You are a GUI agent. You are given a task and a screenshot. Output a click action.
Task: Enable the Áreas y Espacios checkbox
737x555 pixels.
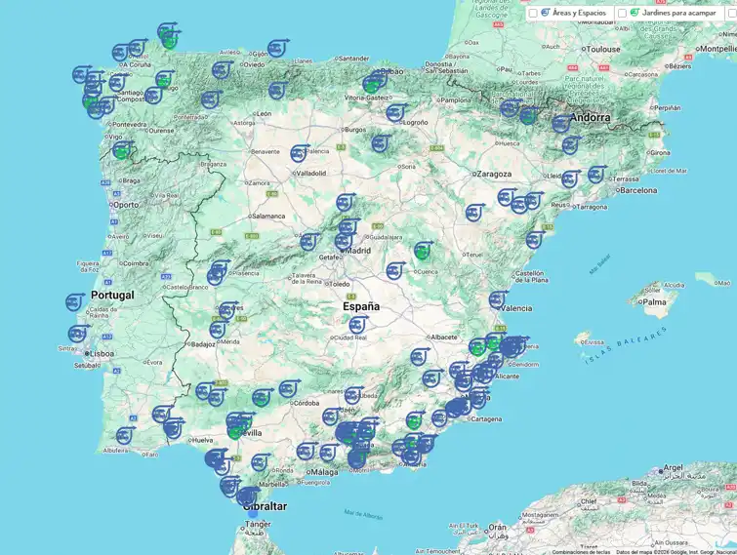point(533,13)
